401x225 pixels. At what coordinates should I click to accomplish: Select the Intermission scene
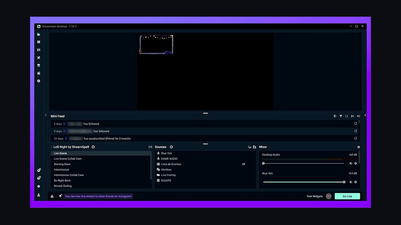pos(101,170)
